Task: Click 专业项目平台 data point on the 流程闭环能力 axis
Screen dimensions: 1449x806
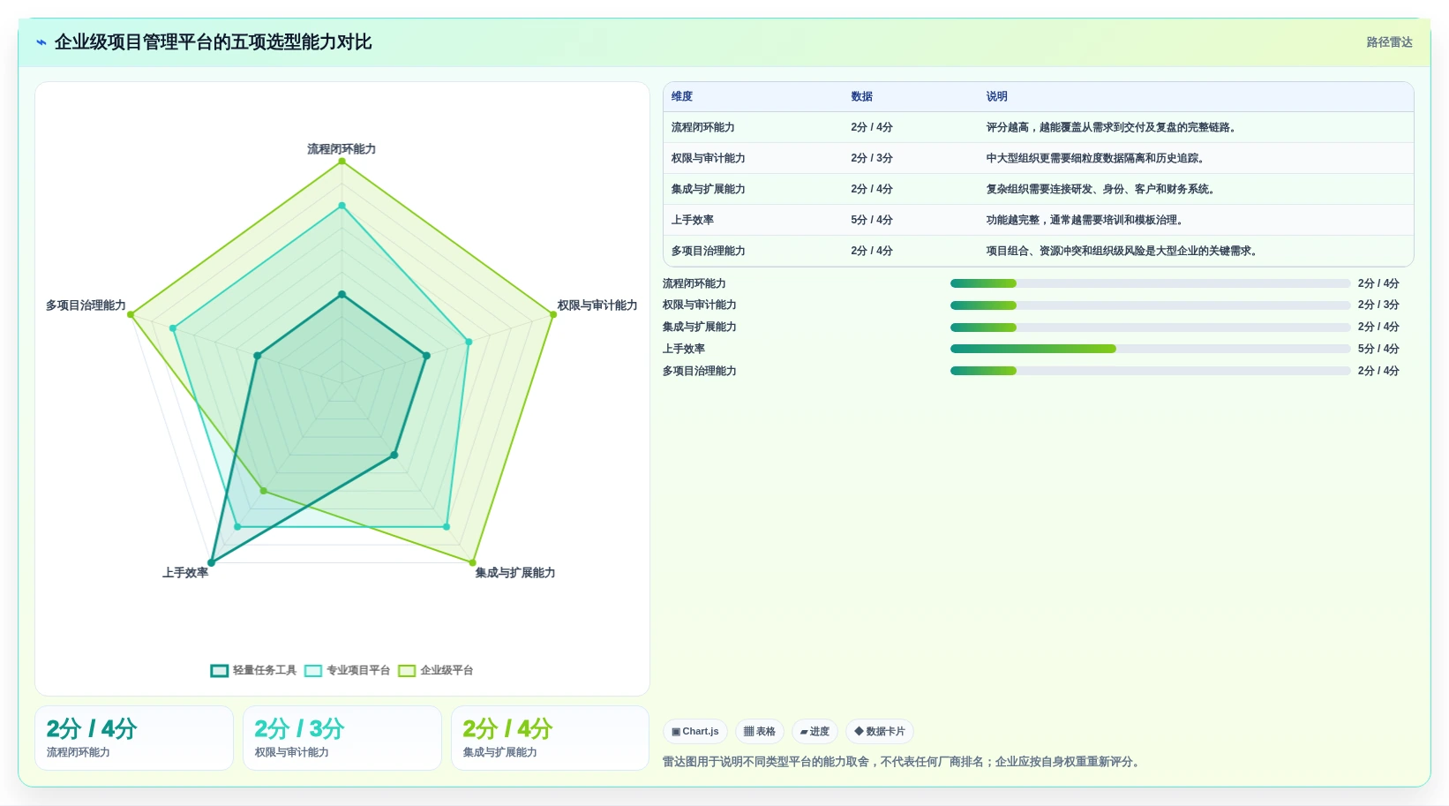Action: coord(342,206)
